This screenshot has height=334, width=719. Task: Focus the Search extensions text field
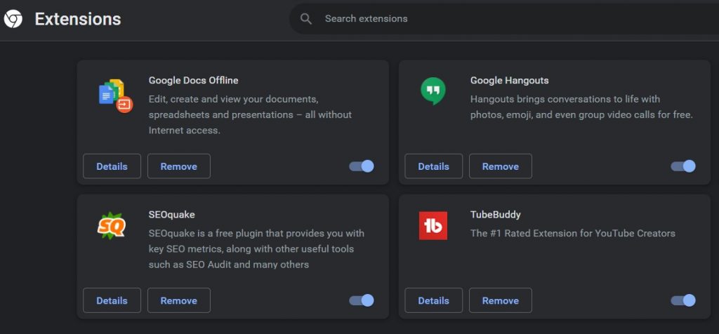[492, 19]
